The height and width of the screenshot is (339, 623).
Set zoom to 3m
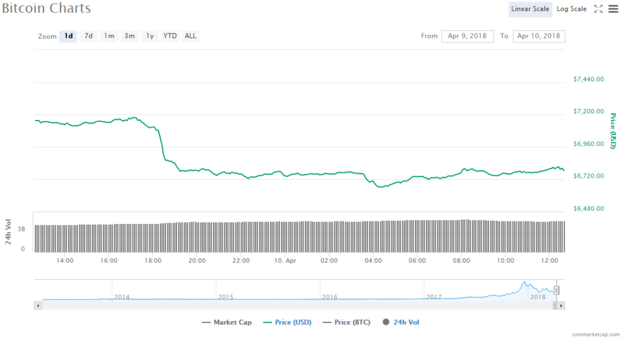point(130,36)
